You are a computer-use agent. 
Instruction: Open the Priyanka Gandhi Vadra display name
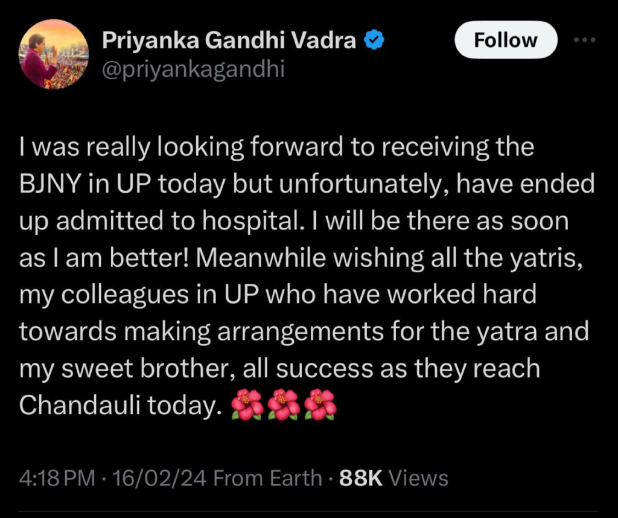click(229, 40)
